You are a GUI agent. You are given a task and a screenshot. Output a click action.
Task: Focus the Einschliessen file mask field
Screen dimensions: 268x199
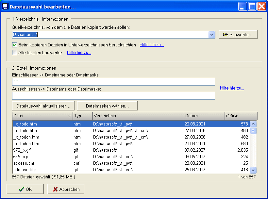click(x=113, y=82)
